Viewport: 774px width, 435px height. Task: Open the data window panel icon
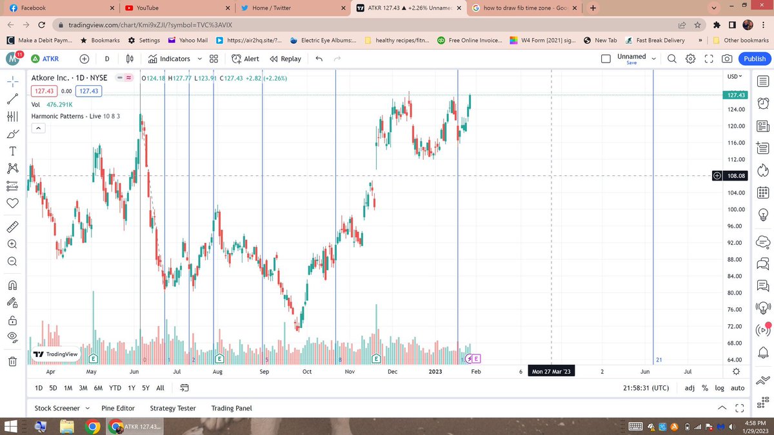click(x=762, y=148)
